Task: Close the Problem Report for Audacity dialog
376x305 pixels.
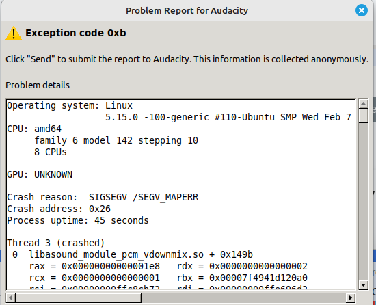Action: point(362,10)
